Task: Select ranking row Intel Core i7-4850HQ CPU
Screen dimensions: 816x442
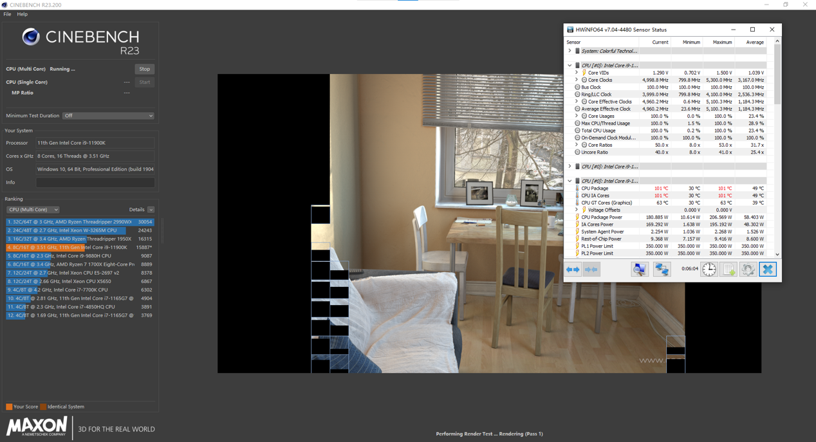Action: click(80, 307)
